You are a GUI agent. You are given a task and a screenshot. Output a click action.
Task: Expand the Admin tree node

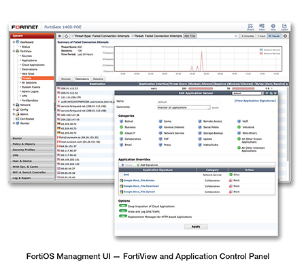(x=14, y=114)
